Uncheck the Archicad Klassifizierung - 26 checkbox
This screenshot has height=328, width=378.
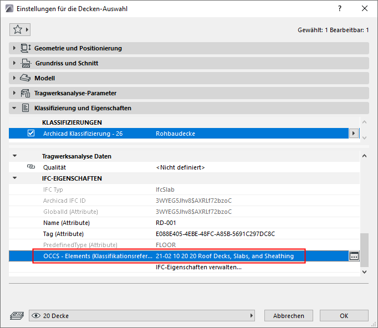[x=31, y=133]
